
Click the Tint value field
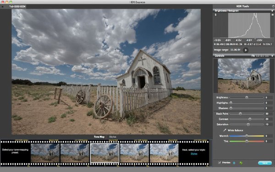(269, 141)
